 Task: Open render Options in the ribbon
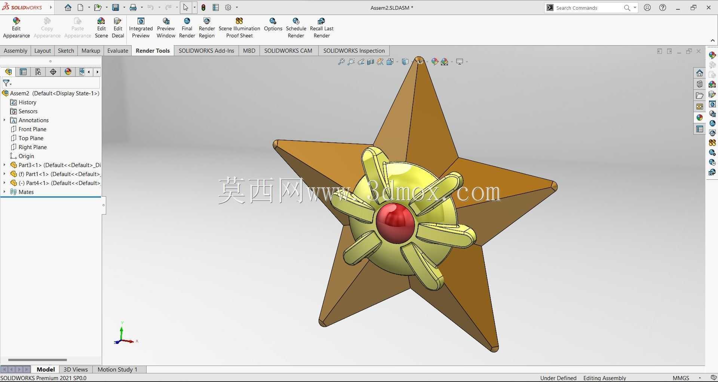pos(273,25)
